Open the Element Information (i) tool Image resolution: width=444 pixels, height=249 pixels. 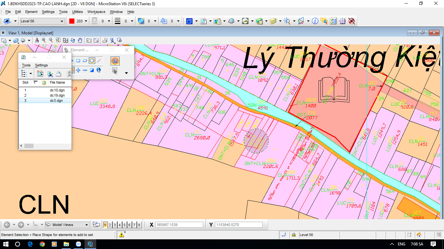click(x=315, y=21)
